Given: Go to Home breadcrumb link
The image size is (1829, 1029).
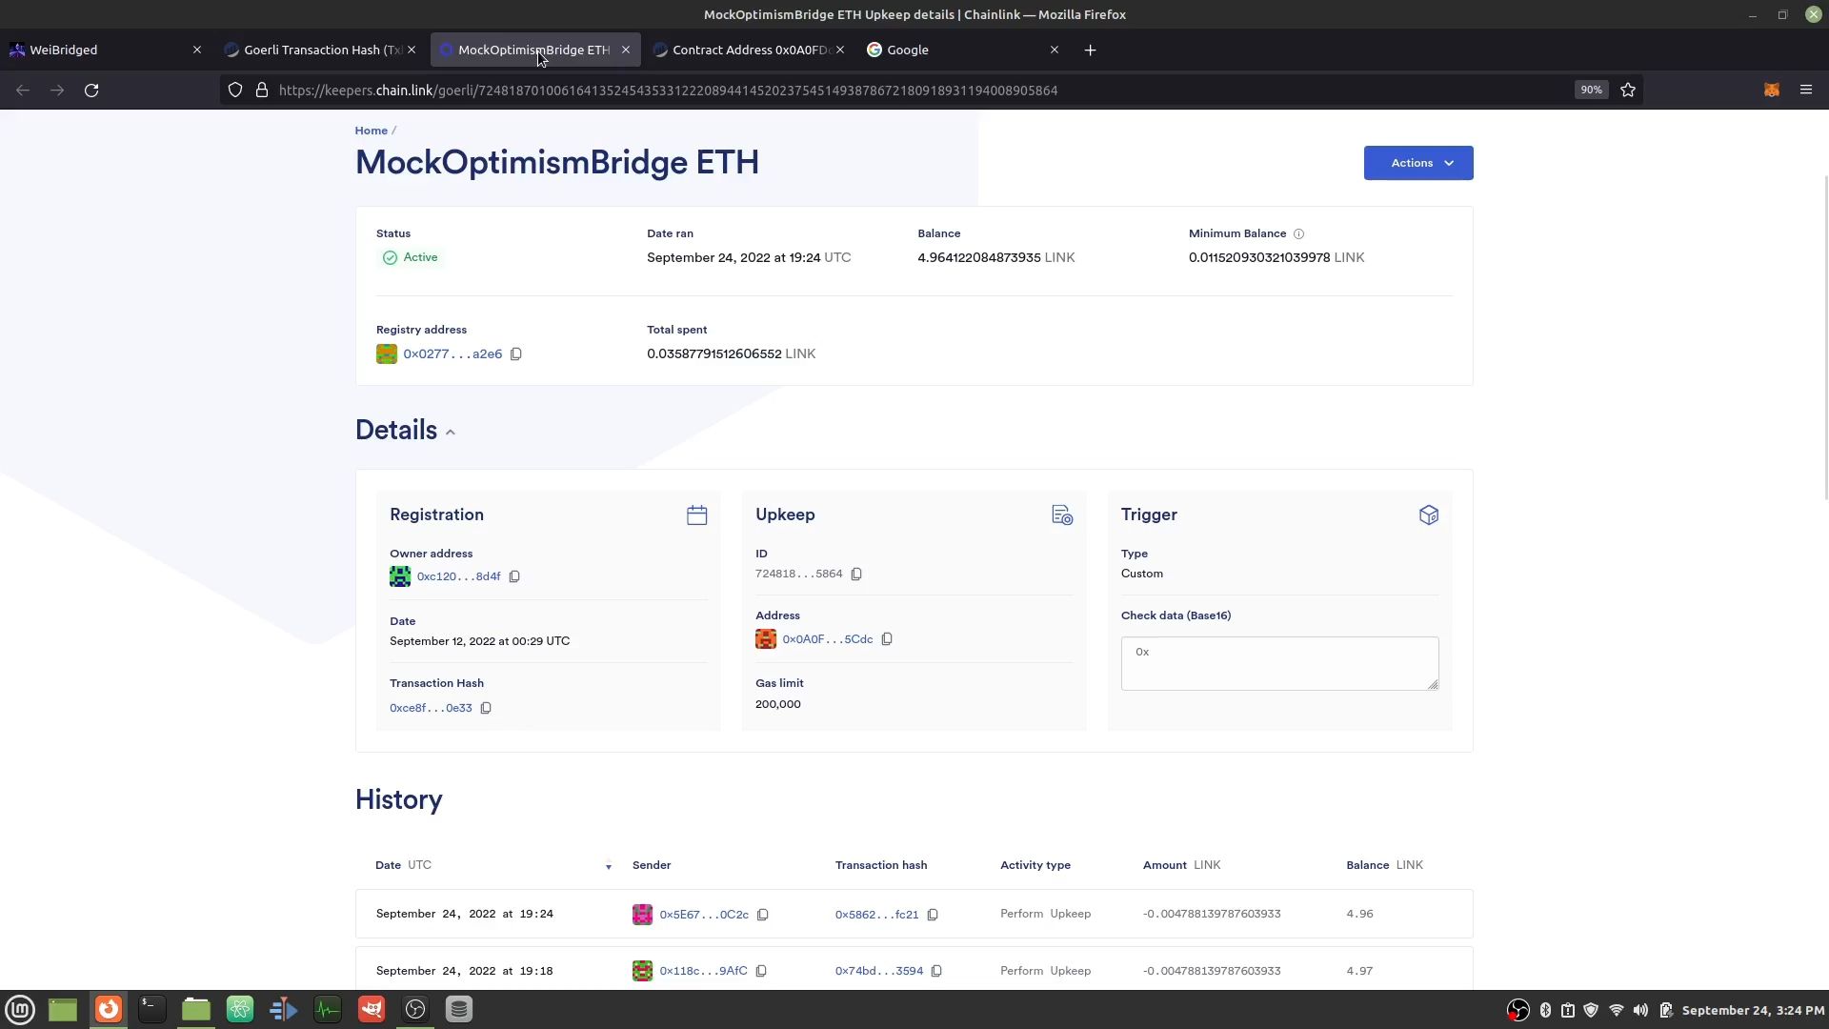Looking at the screenshot, I should [371, 131].
